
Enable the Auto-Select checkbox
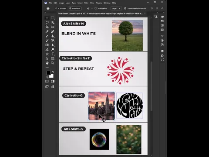click(x=96, y=8)
